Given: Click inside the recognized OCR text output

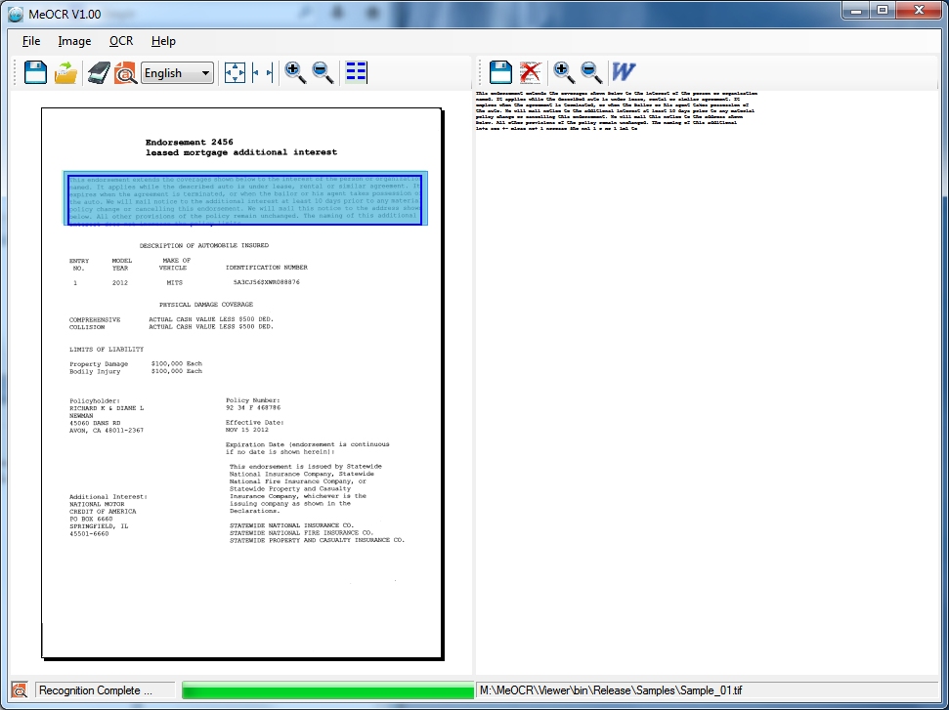Looking at the screenshot, I should pyautogui.click(x=616, y=110).
